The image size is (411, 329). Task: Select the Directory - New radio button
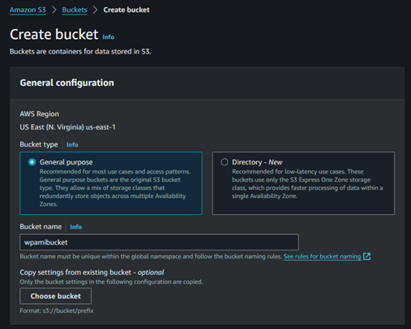pyautogui.click(x=225, y=162)
